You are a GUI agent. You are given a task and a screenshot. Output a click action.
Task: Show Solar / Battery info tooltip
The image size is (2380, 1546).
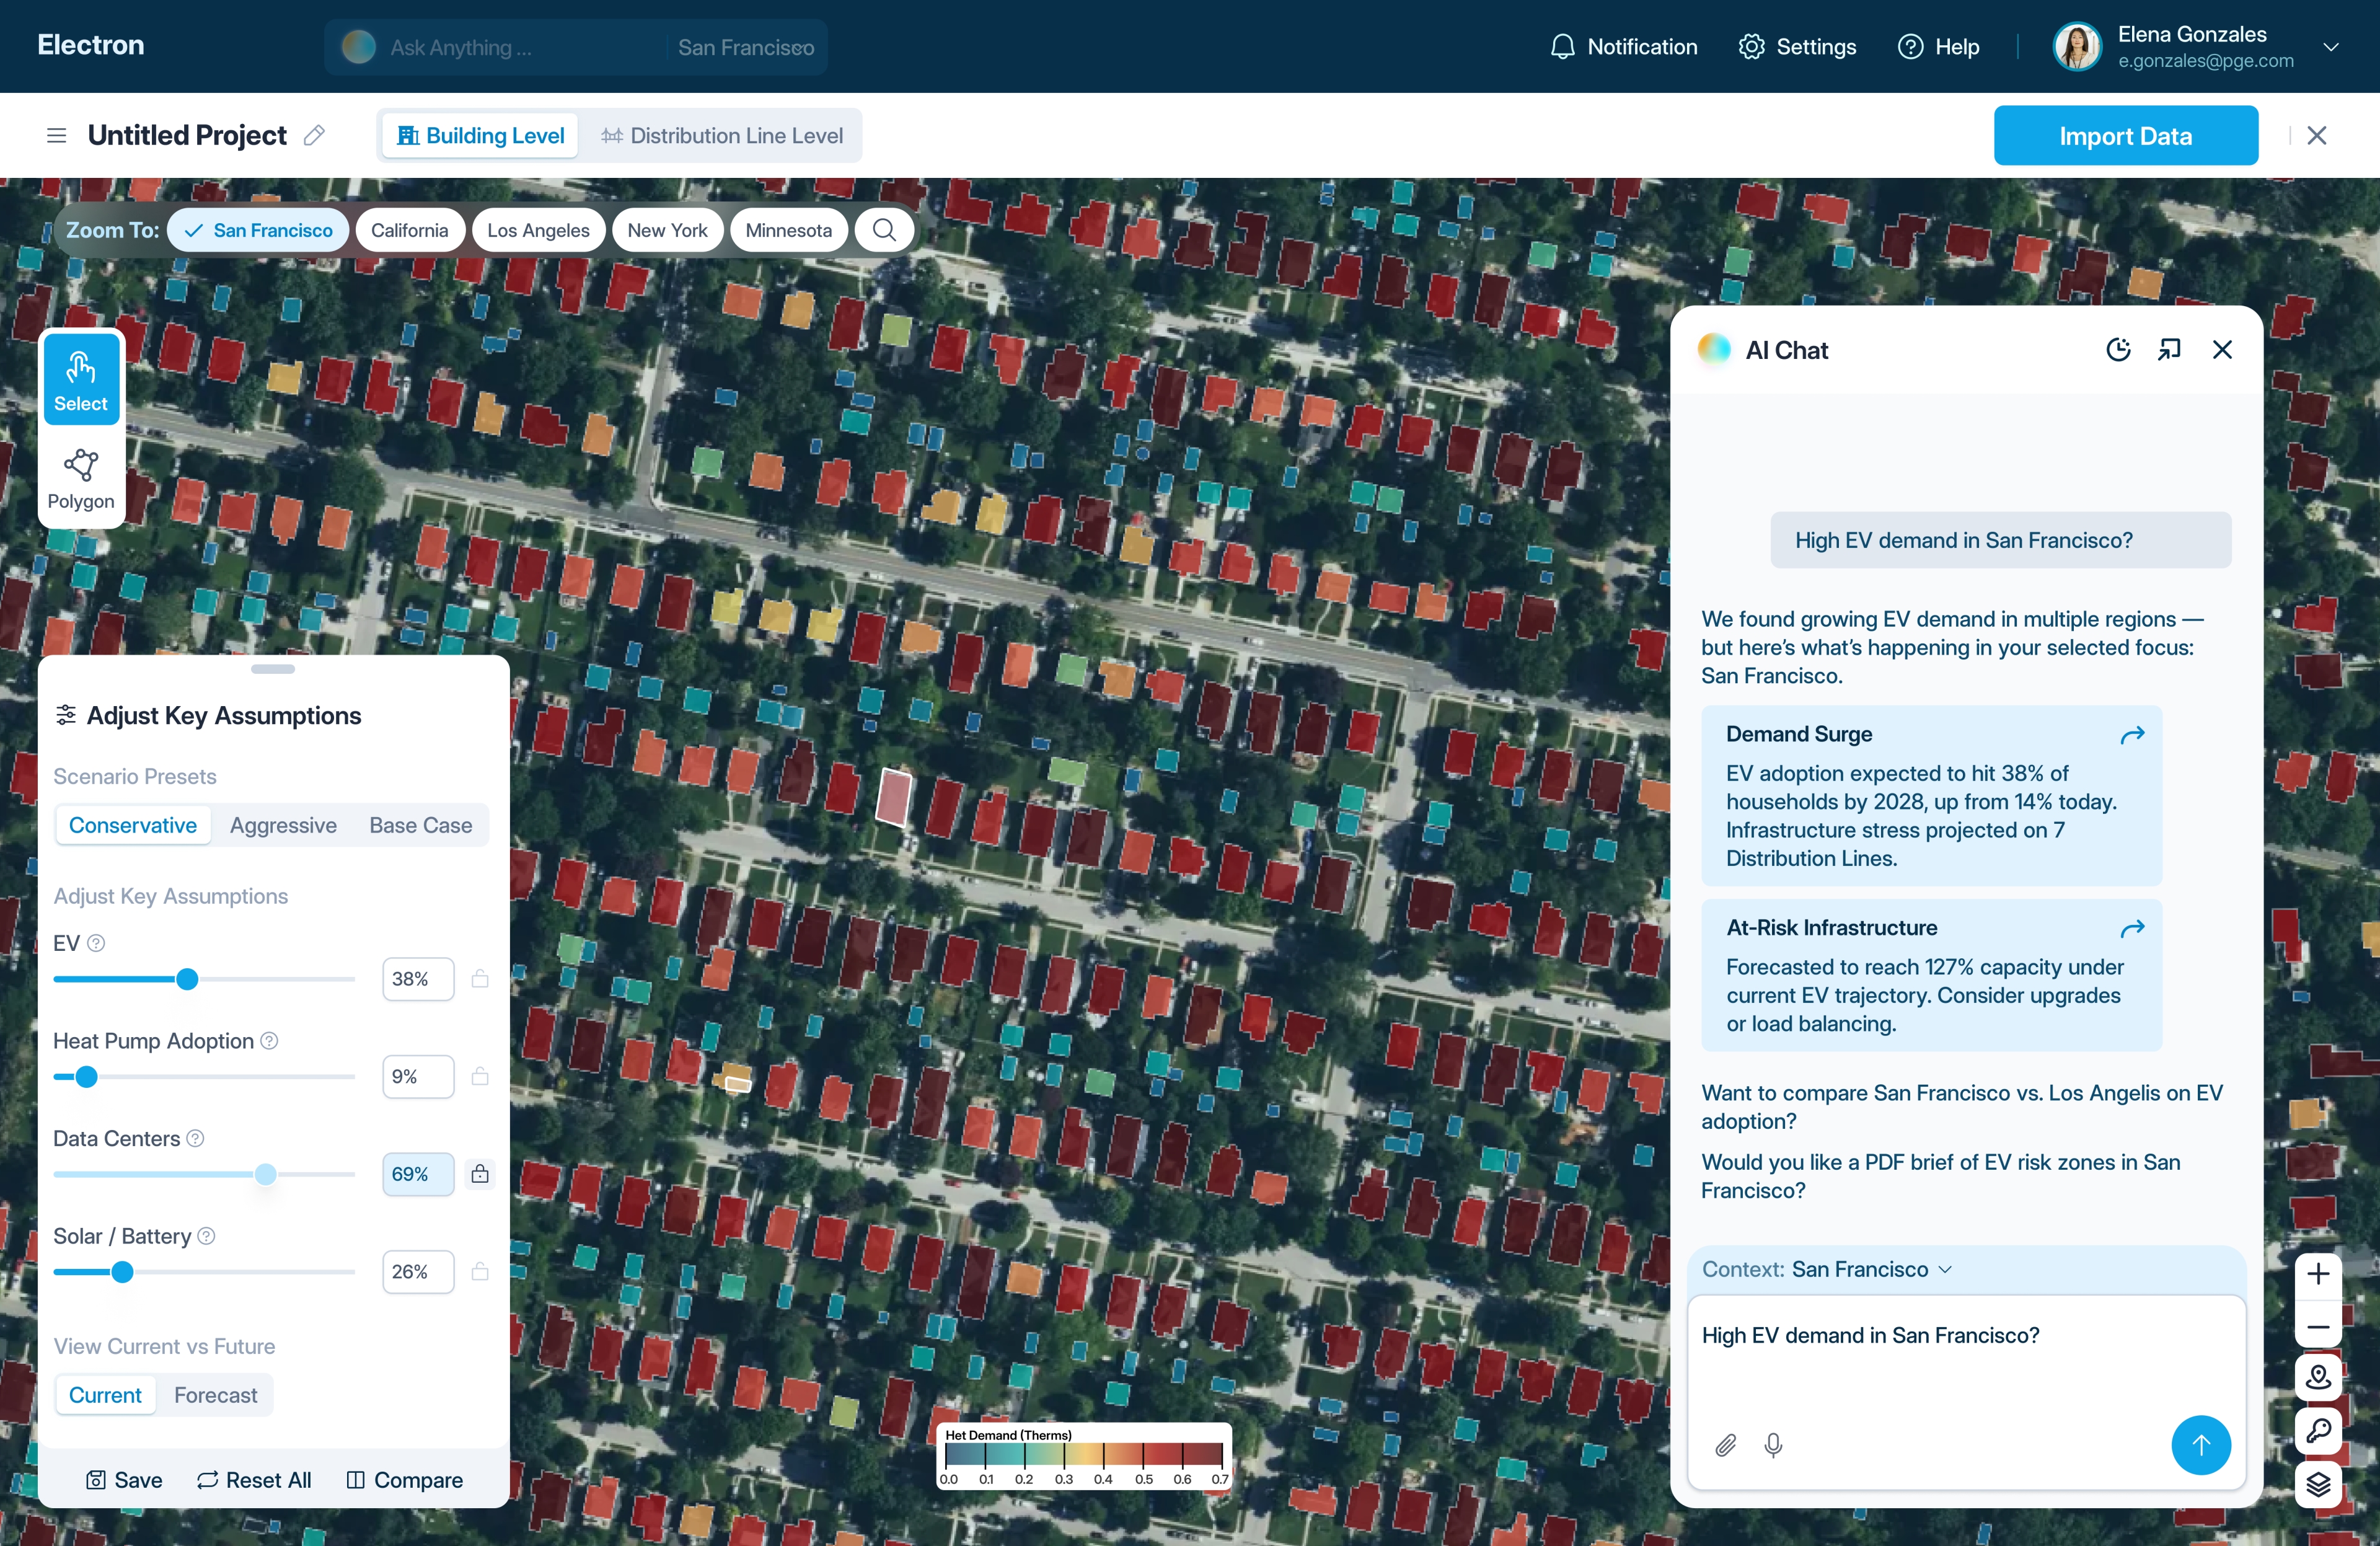click(x=206, y=1236)
